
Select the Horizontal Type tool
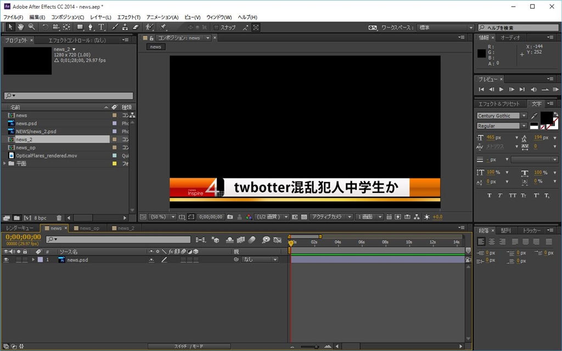[x=102, y=27]
